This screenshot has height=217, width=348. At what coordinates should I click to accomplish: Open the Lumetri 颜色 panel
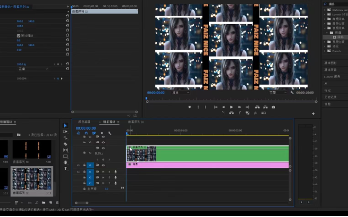pyautogui.click(x=332, y=77)
